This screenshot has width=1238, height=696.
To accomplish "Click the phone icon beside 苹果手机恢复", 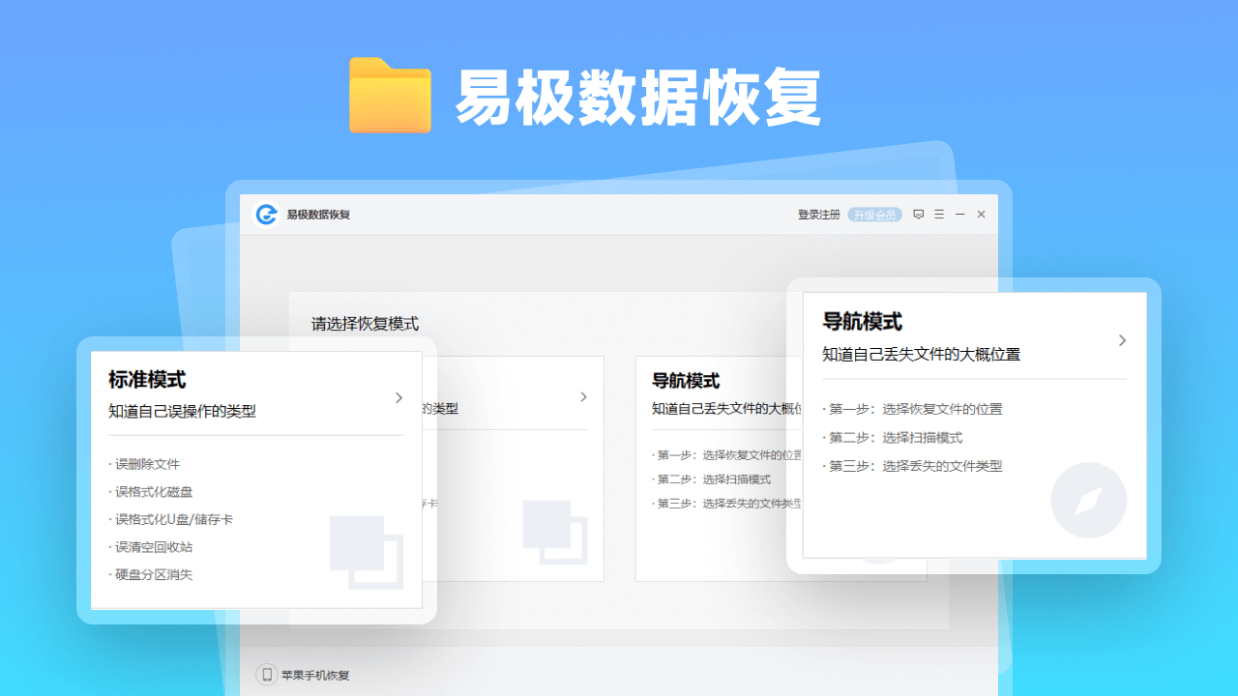I will (x=267, y=675).
